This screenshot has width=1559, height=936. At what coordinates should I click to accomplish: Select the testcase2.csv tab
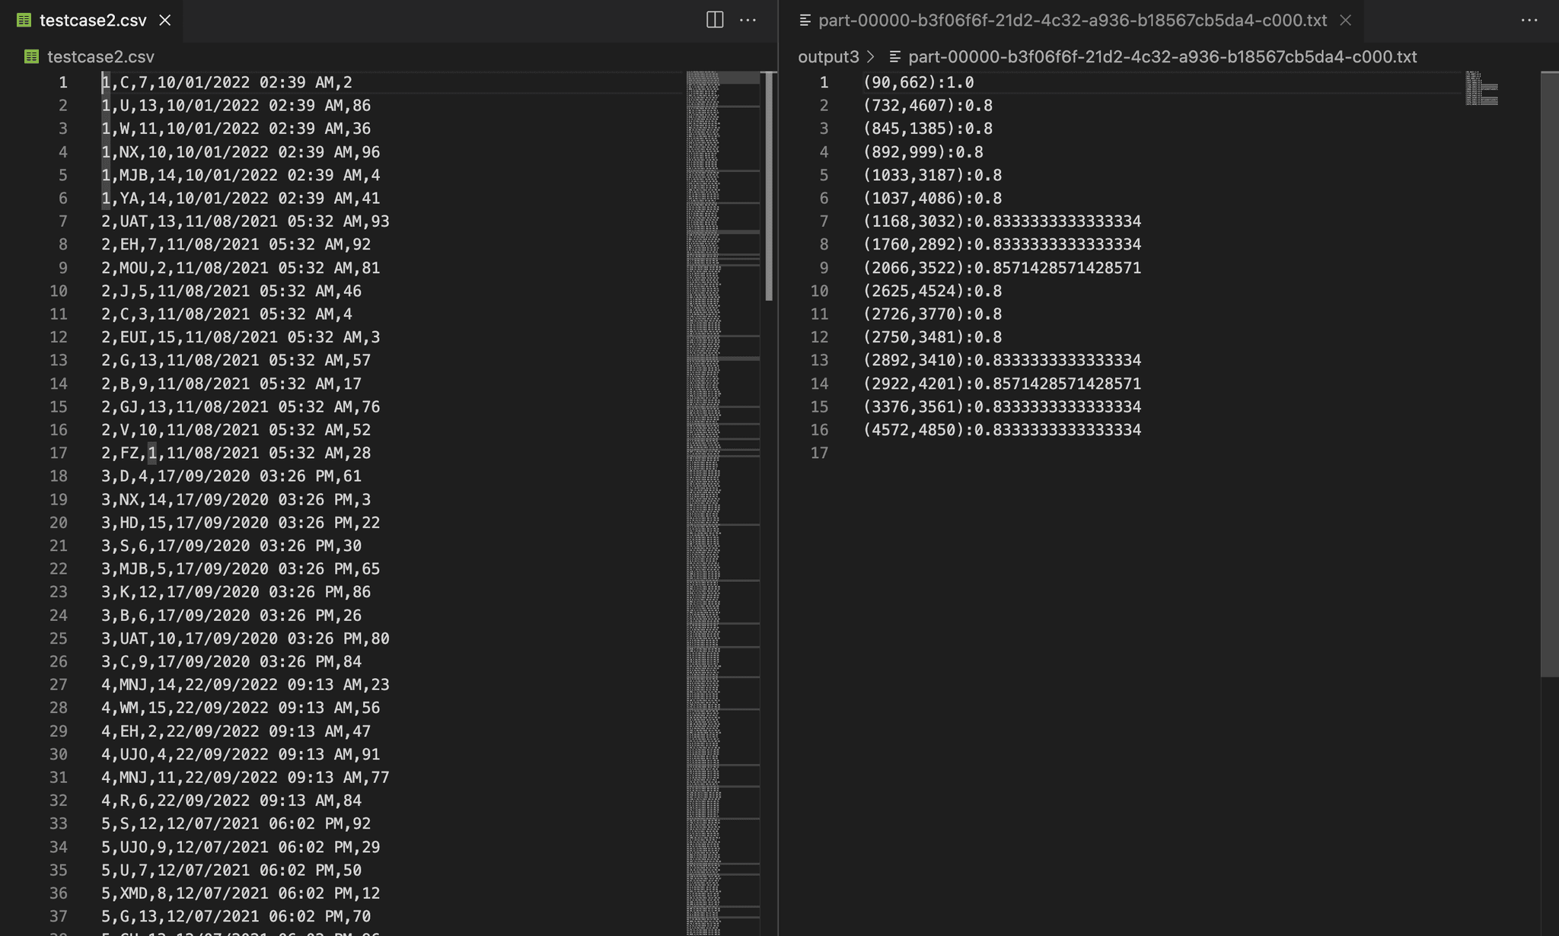tap(92, 21)
